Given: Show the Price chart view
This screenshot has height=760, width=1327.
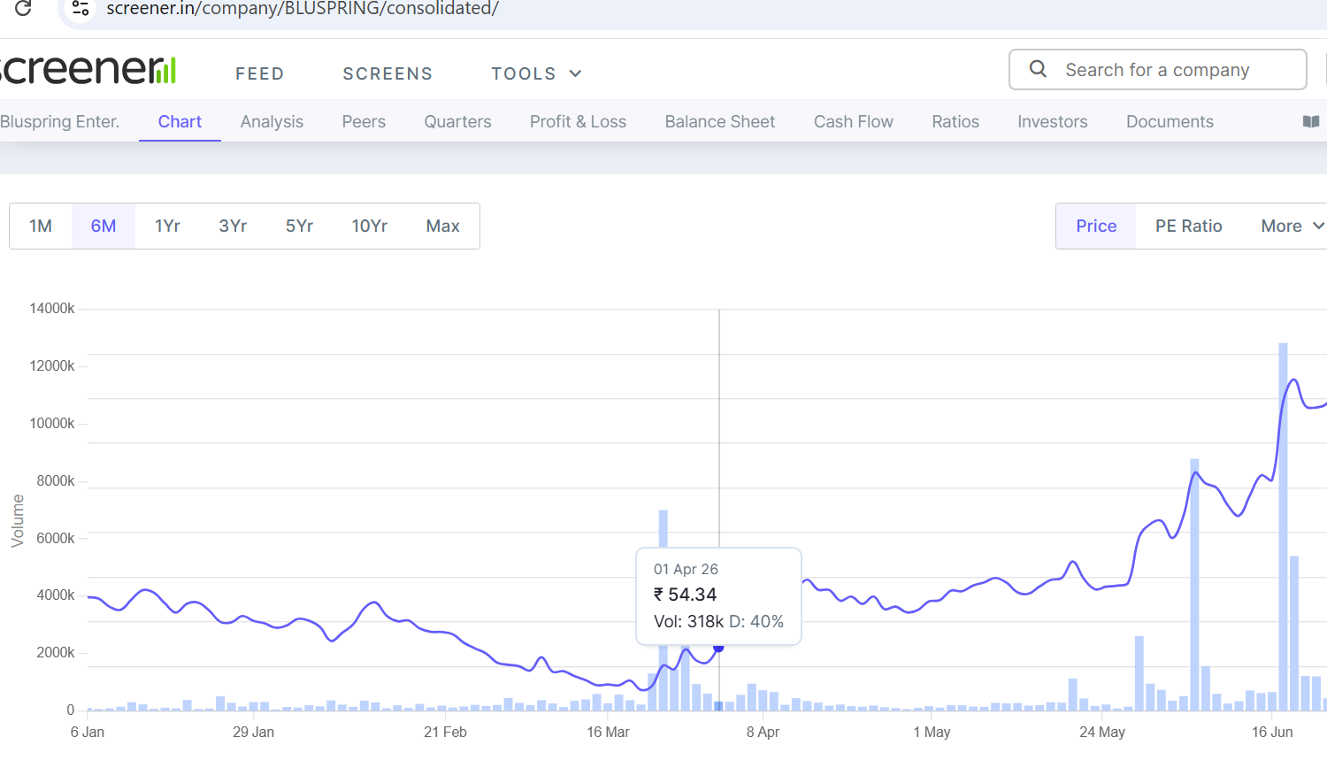Looking at the screenshot, I should pyautogui.click(x=1096, y=226).
